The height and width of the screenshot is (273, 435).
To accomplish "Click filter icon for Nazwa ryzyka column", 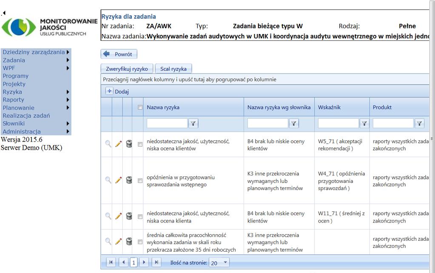I will click(x=193, y=123).
